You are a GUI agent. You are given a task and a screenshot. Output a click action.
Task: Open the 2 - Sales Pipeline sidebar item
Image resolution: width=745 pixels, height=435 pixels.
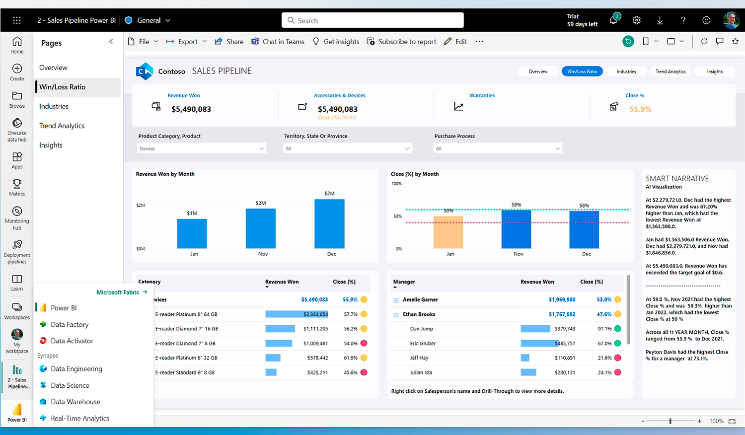coord(17,376)
